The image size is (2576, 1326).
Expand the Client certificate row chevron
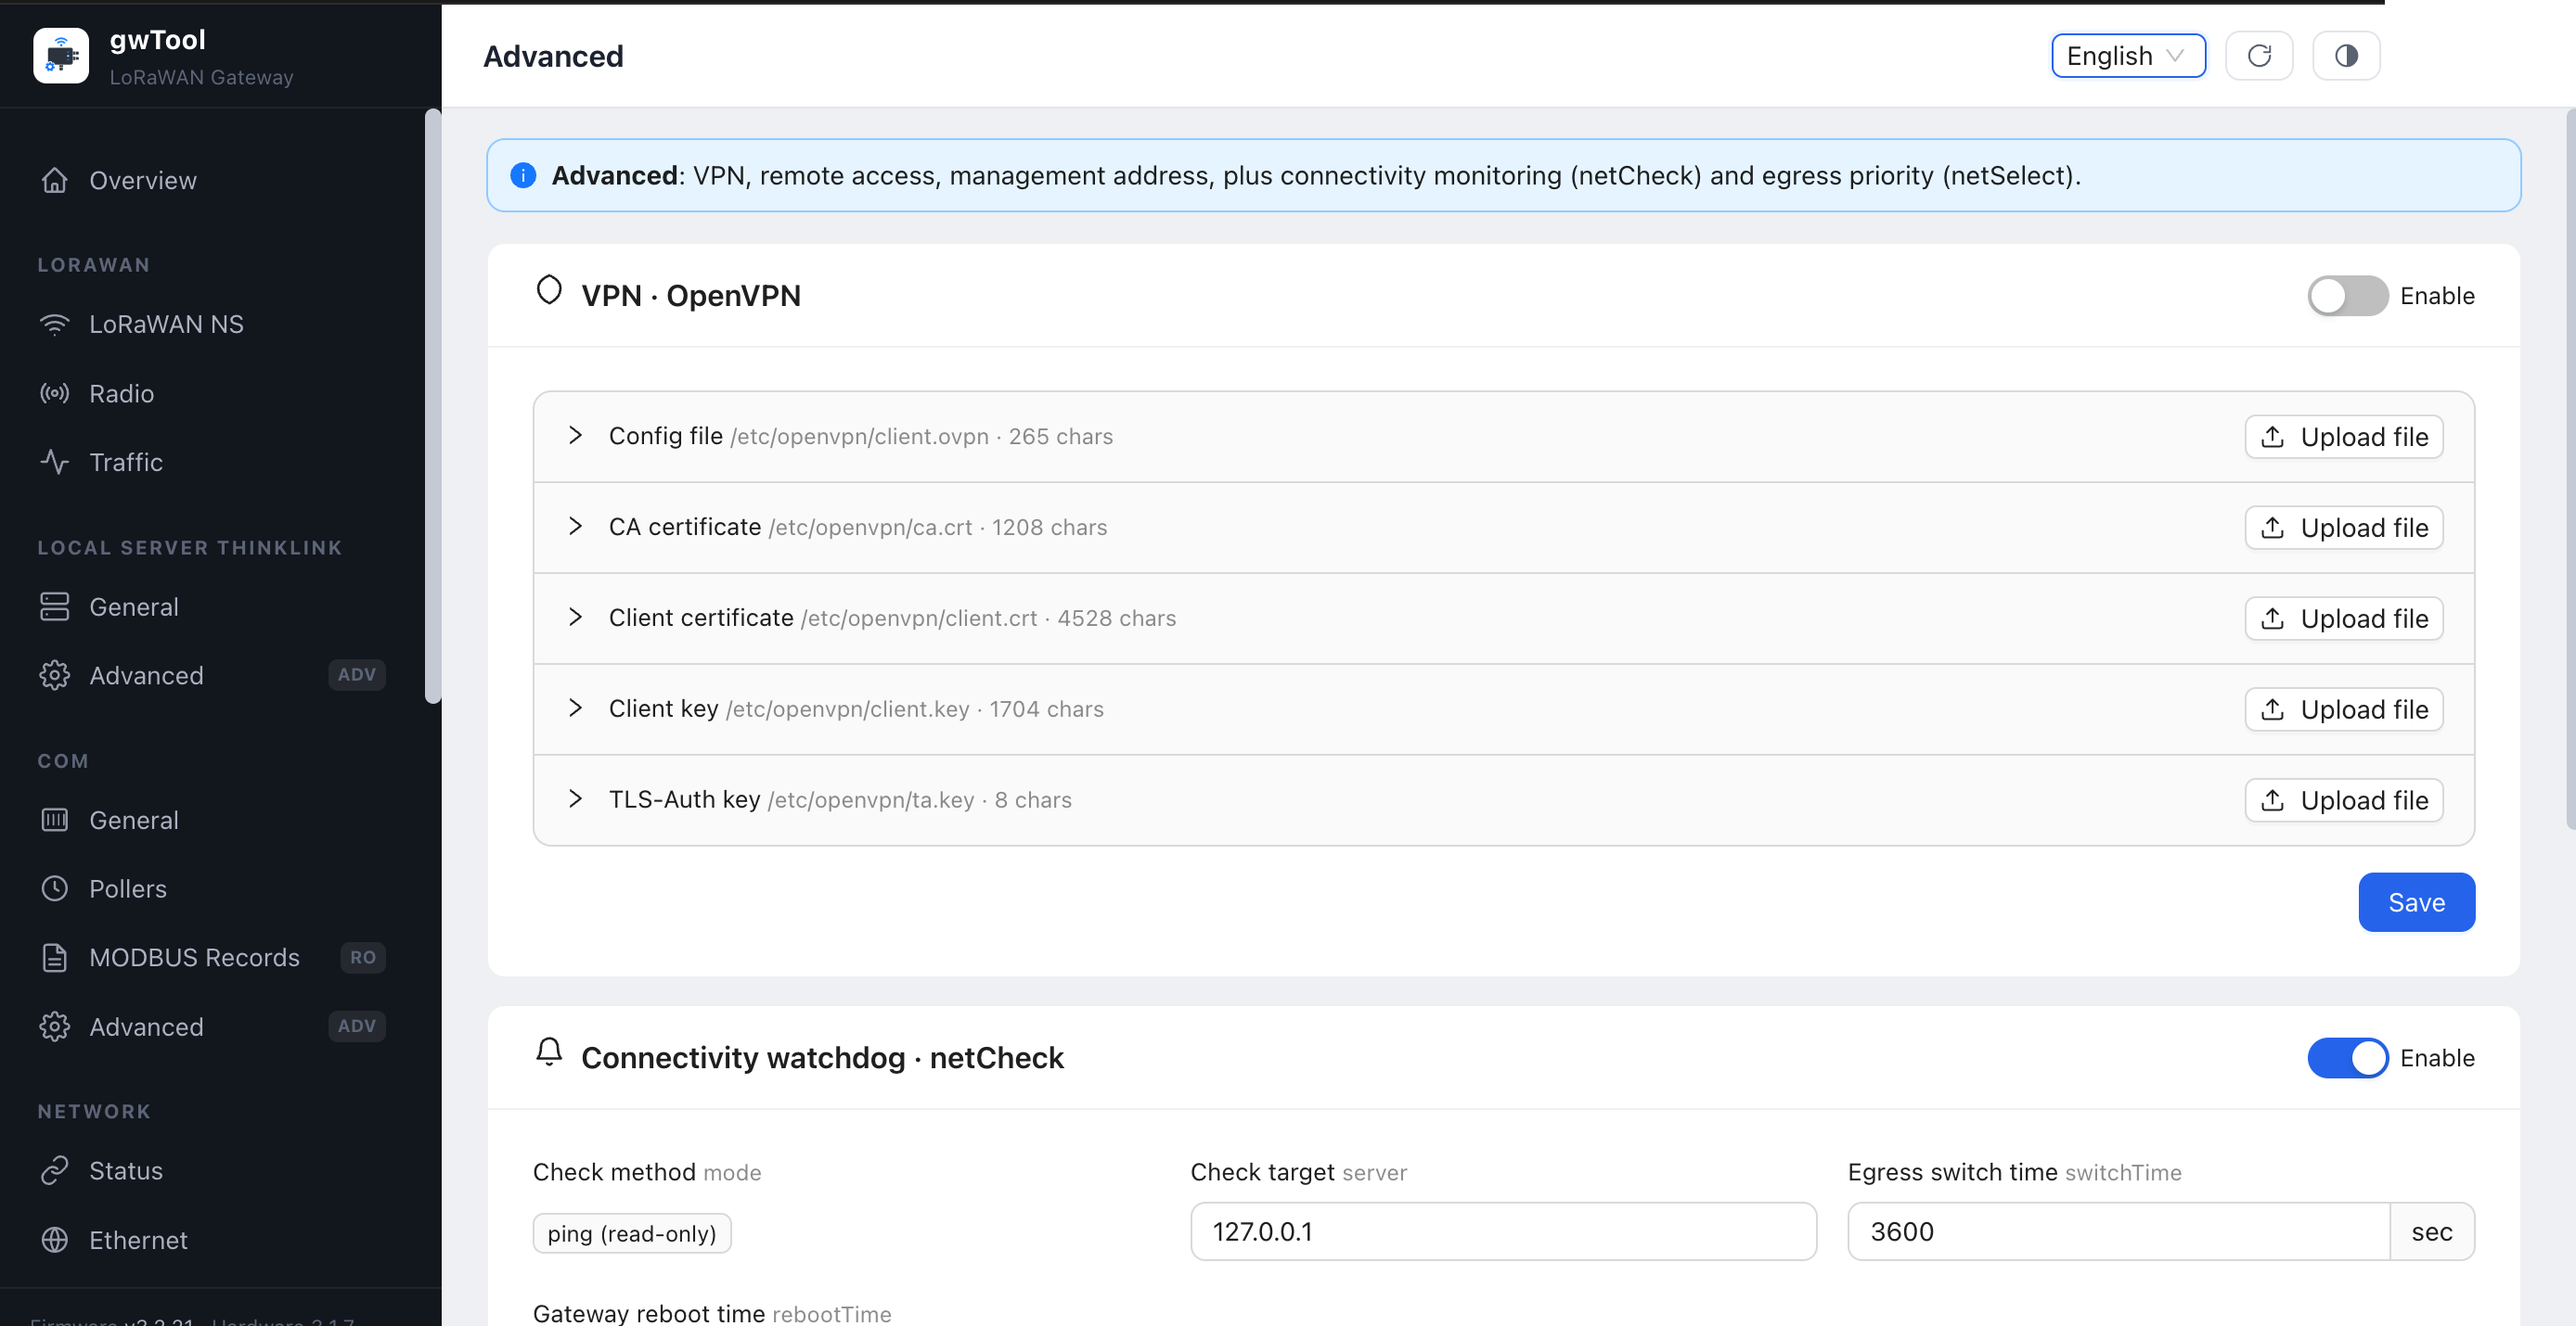tap(575, 618)
